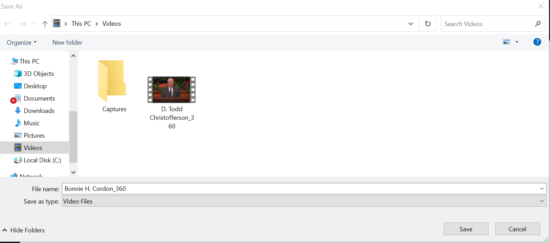This screenshot has width=550, height=243.
Task: Click the navigation pane scrollbar thumb
Action: point(73,137)
